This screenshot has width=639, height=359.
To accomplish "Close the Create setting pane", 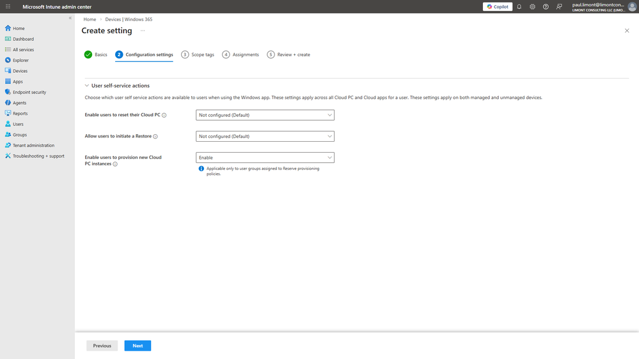I will [627, 31].
